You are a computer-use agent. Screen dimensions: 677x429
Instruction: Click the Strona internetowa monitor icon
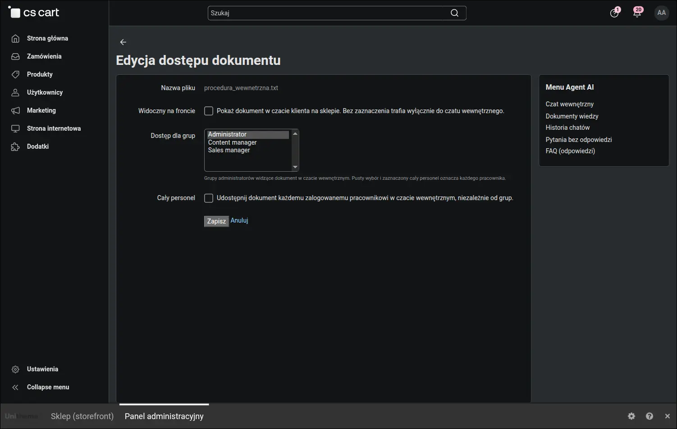click(15, 128)
